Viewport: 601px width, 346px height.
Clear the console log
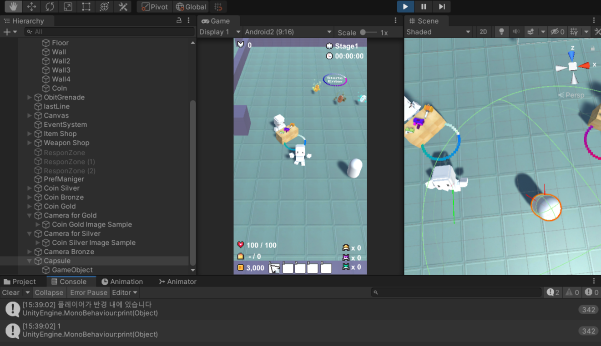pyautogui.click(x=11, y=292)
